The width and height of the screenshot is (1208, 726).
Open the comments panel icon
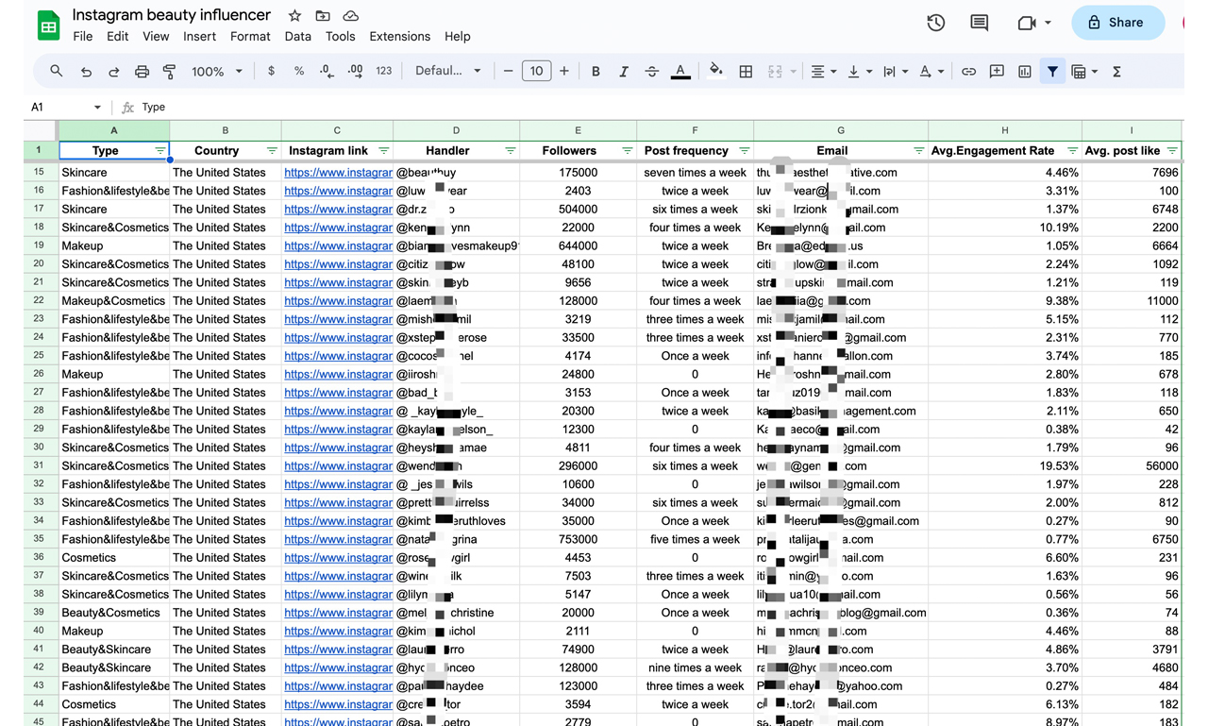(x=979, y=23)
